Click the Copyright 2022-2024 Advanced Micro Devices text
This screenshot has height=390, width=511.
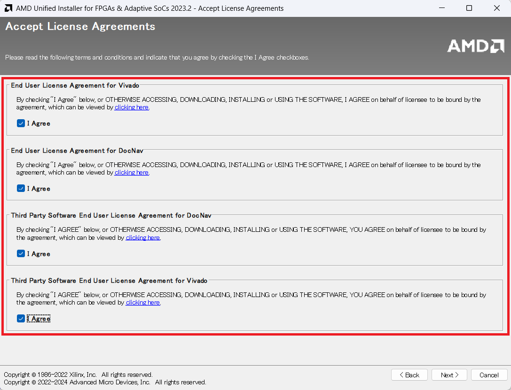click(x=105, y=382)
